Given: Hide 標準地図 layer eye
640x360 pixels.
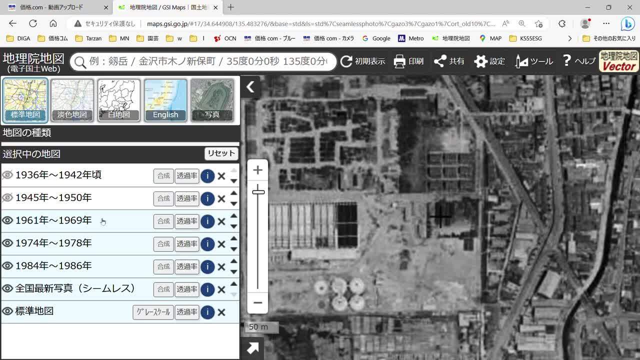Looking at the screenshot, I should click(7, 311).
